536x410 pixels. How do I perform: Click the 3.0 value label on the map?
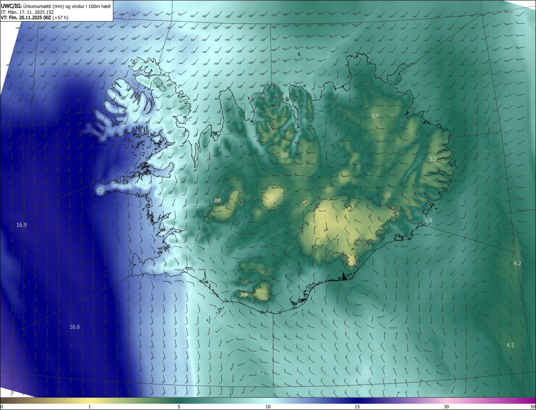coord(284,156)
